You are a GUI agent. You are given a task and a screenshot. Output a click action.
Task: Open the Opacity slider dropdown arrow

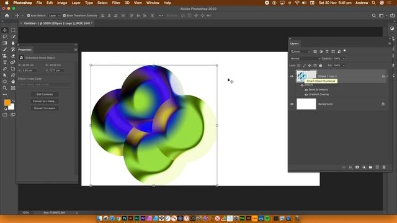344,59
